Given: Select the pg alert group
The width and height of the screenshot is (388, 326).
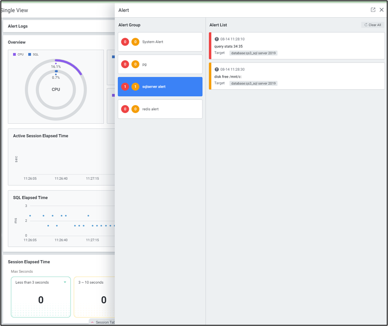Looking at the screenshot, I should click(160, 64).
